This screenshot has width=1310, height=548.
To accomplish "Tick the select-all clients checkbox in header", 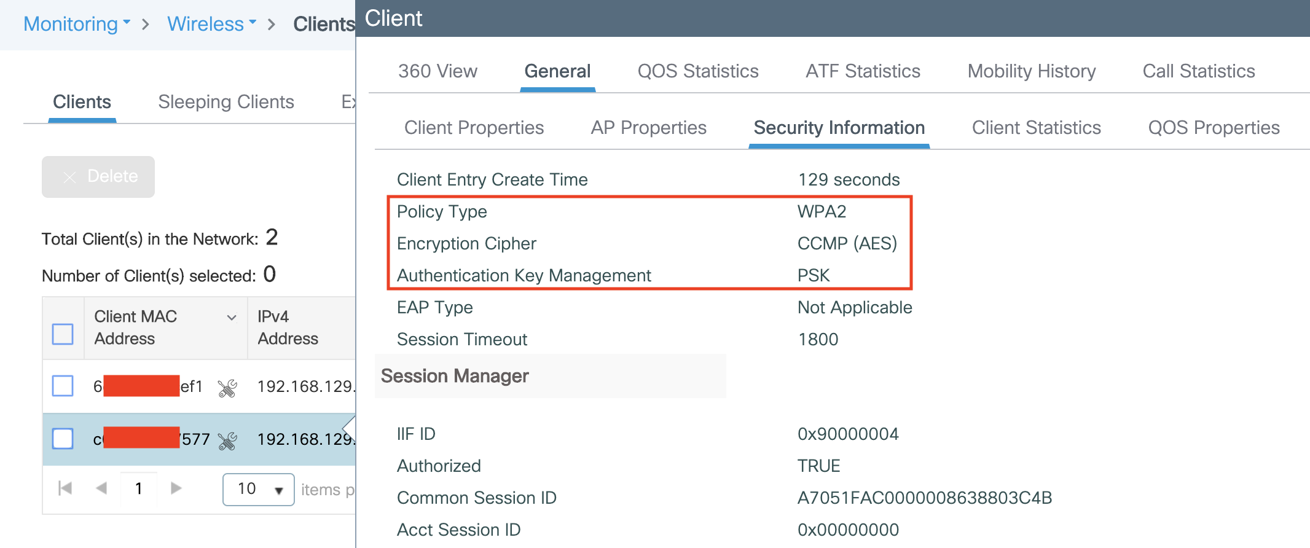I will (63, 334).
